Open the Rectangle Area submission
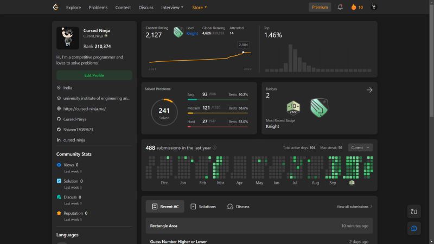Screen dimensions: 434x244 pos(164,226)
